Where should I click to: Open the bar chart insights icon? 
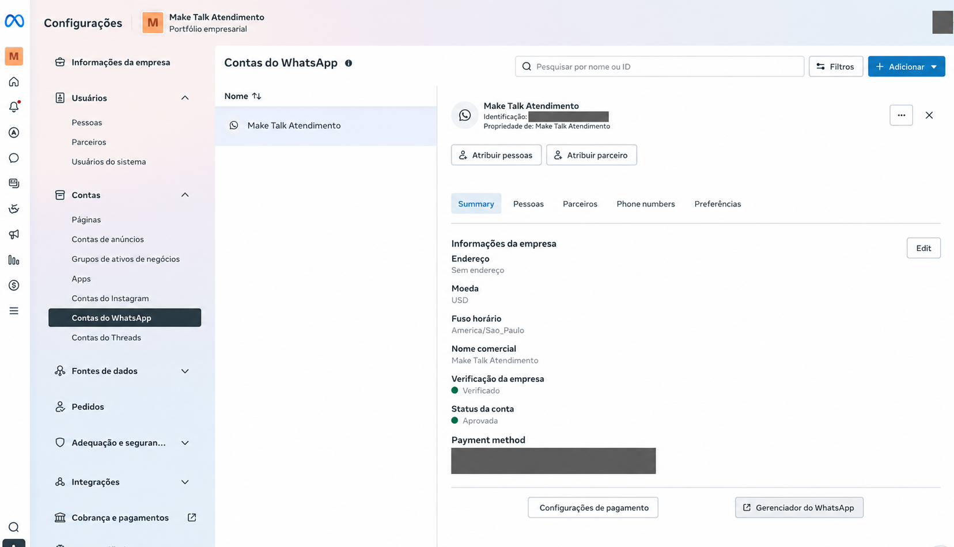click(x=14, y=260)
